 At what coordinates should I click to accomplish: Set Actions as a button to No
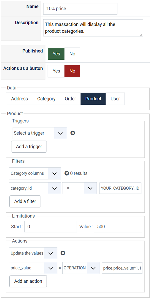(72, 71)
